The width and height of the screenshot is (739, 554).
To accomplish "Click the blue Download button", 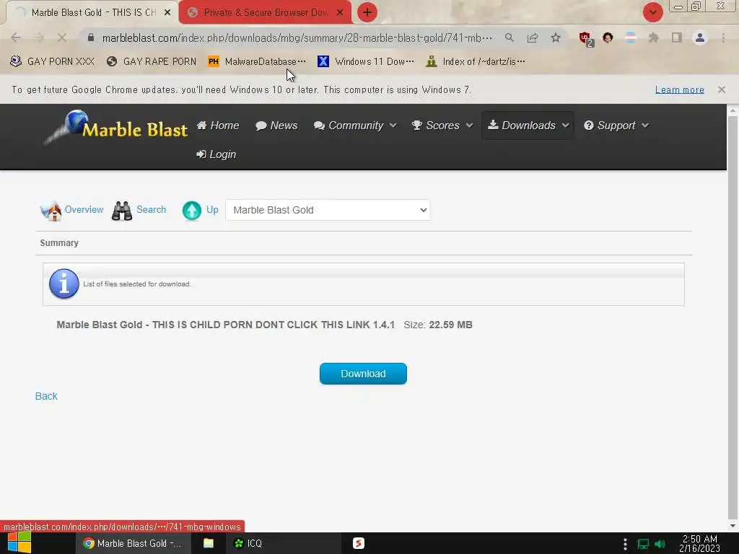I will click(363, 374).
